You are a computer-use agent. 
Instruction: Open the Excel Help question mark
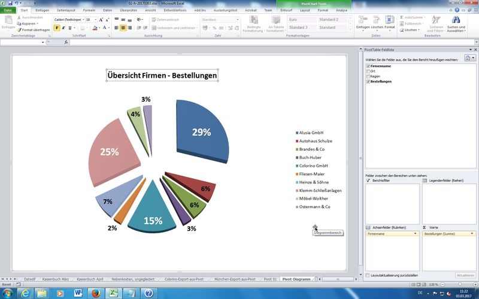tap(457, 10)
